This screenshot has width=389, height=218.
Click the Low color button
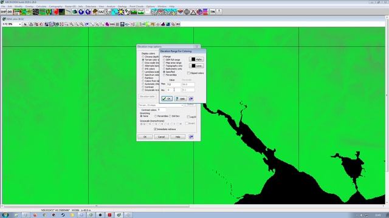click(x=196, y=66)
